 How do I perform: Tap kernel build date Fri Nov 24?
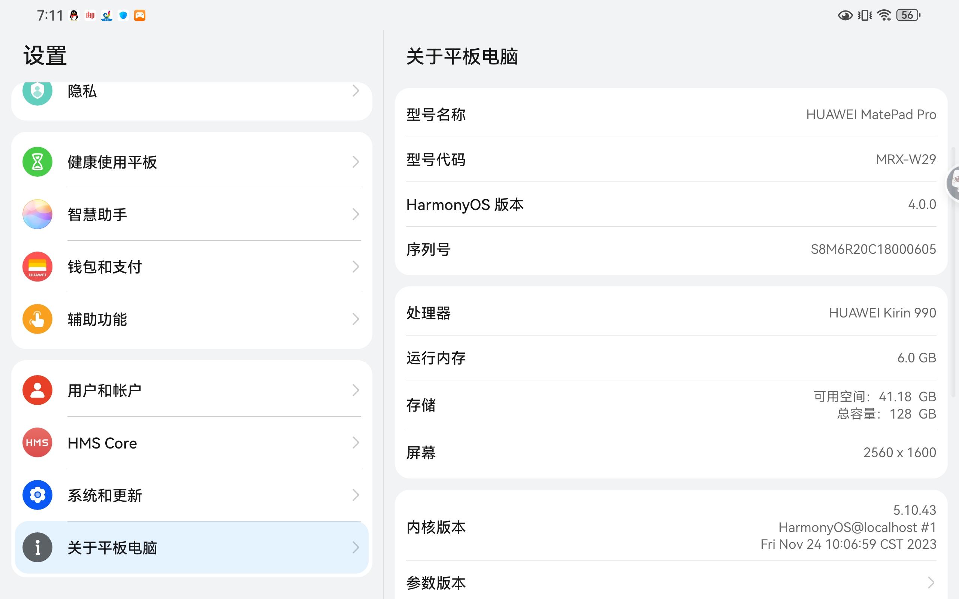pos(848,544)
